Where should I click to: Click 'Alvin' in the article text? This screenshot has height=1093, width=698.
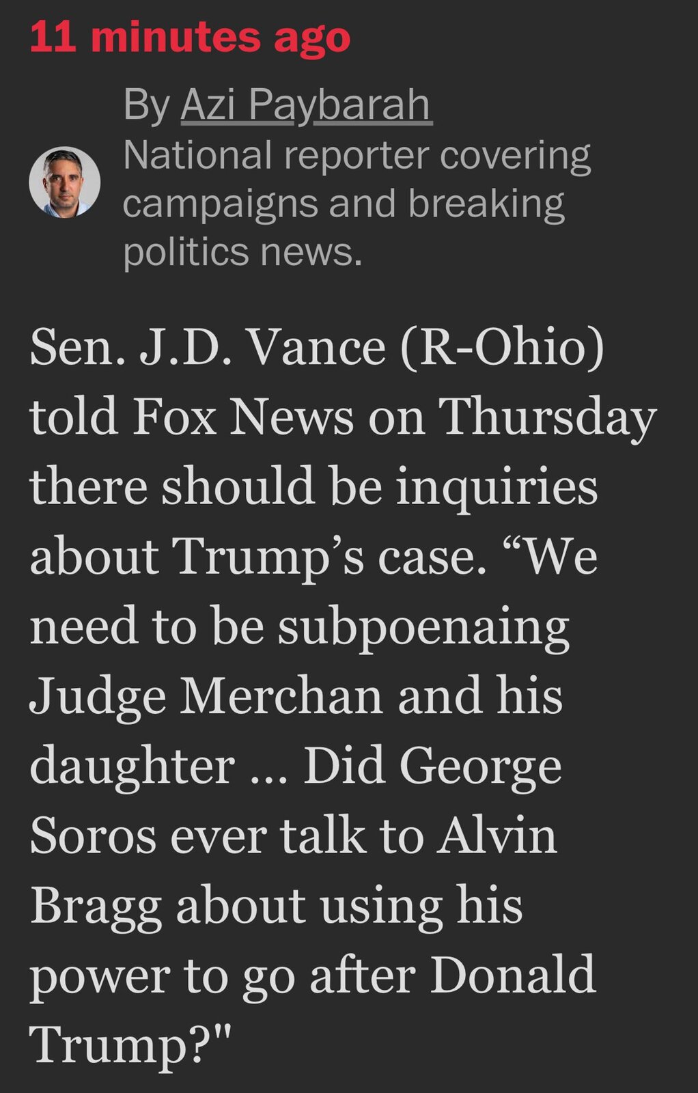497,835
